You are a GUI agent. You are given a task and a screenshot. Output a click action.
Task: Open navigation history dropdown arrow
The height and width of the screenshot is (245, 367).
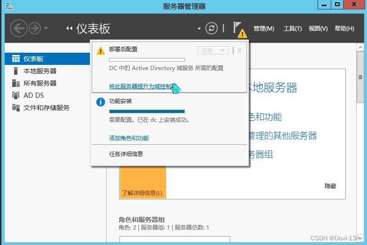[x=46, y=28]
